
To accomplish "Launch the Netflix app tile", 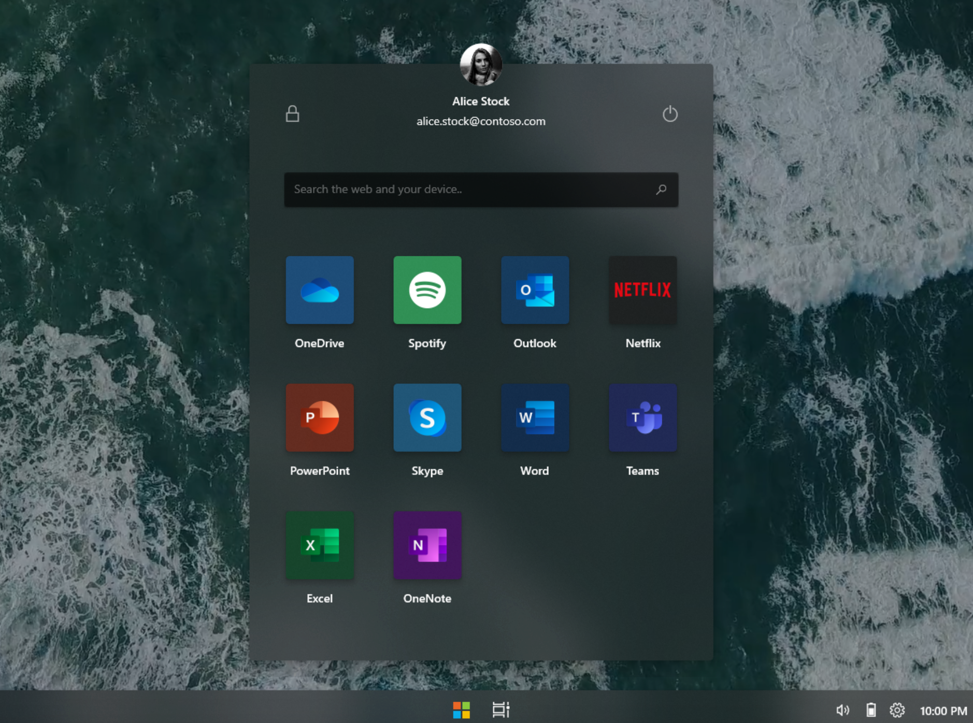I will [643, 290].
